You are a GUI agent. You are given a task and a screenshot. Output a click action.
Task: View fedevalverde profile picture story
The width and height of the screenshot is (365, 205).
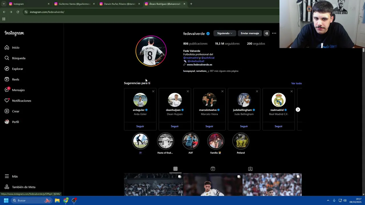(x=151, y=51)
